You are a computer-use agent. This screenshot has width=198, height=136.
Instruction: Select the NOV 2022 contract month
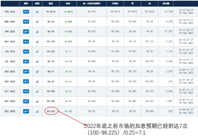pyautogui.click(x=10, y=101)
